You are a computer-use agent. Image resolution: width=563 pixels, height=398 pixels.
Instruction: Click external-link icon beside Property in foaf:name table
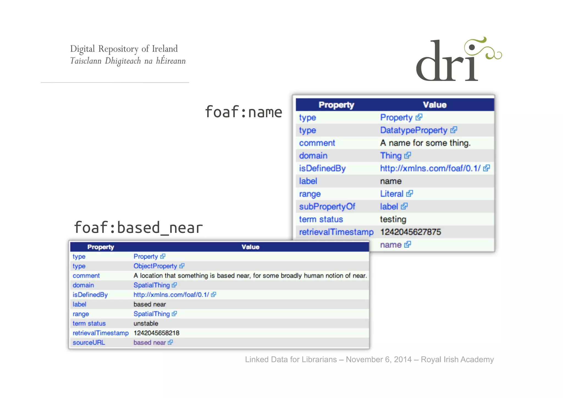click(x=419, y=117)
